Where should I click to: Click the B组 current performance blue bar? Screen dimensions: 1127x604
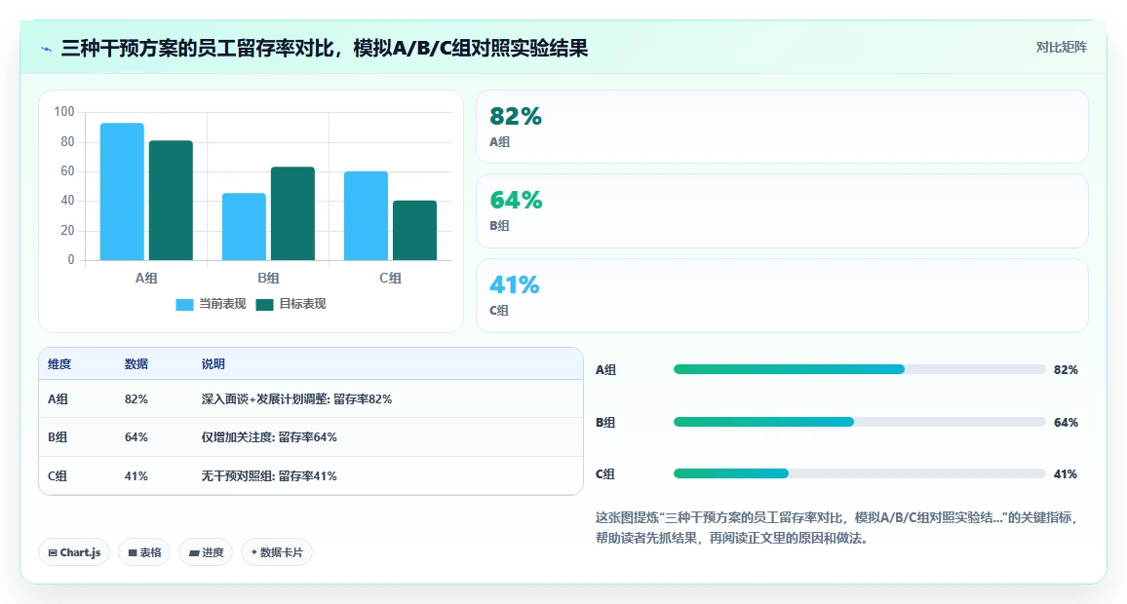[x=244, y=227]
